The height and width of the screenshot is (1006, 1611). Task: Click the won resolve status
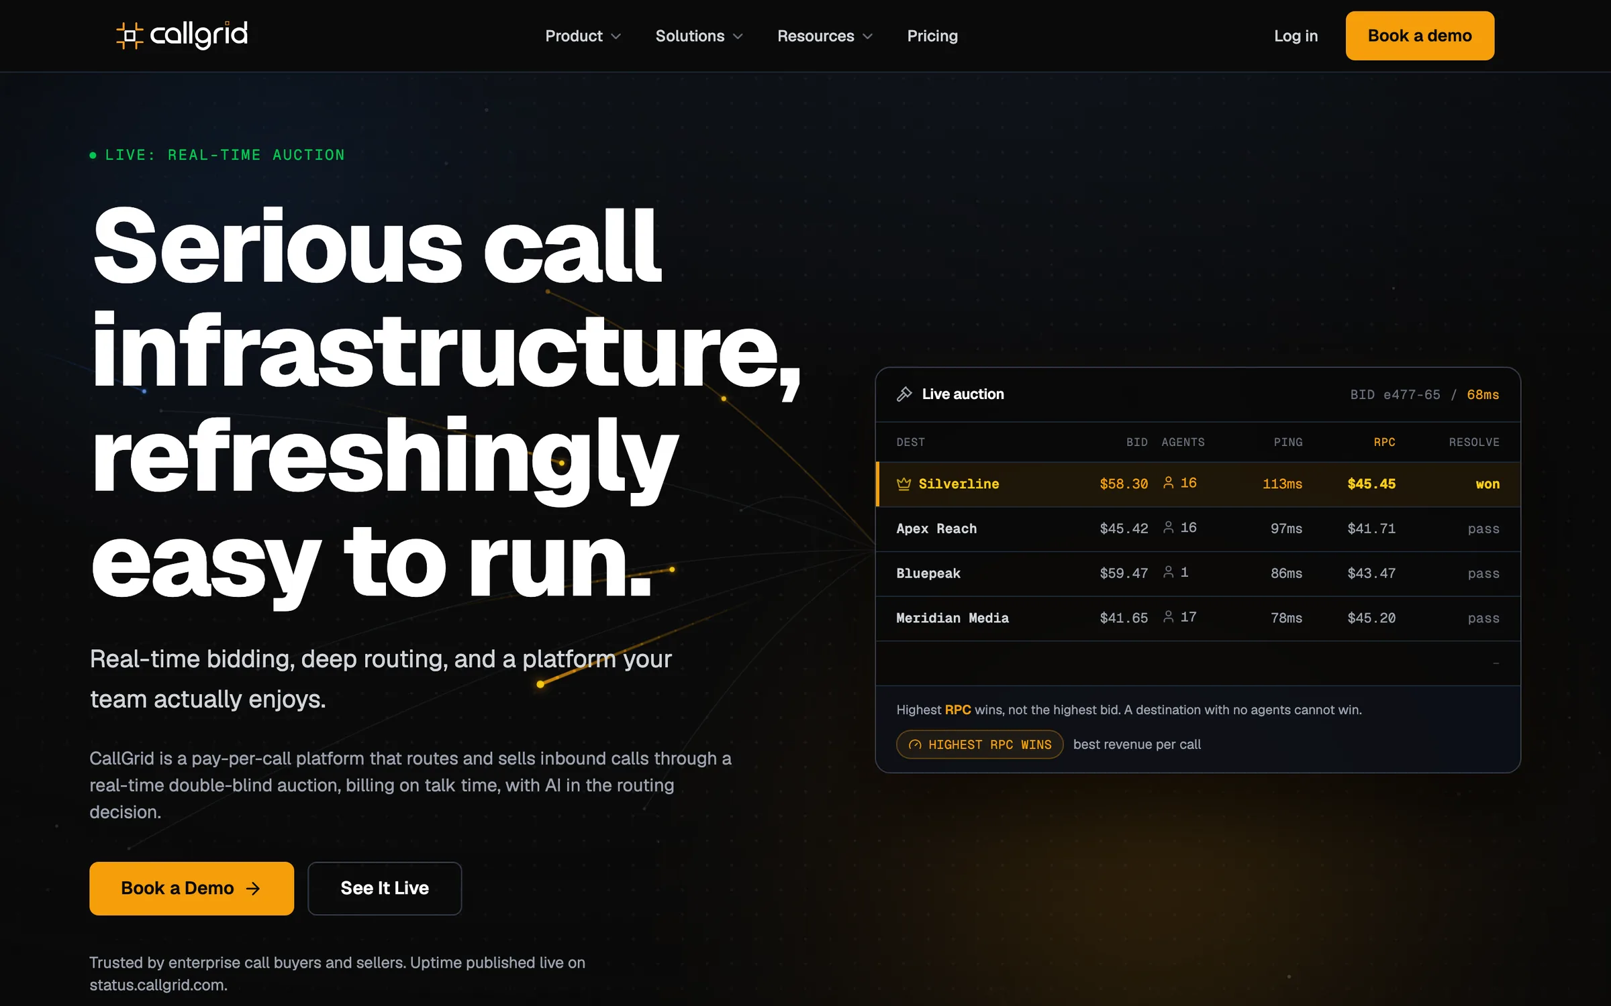pyautogui.click(x=1487, y=484)
